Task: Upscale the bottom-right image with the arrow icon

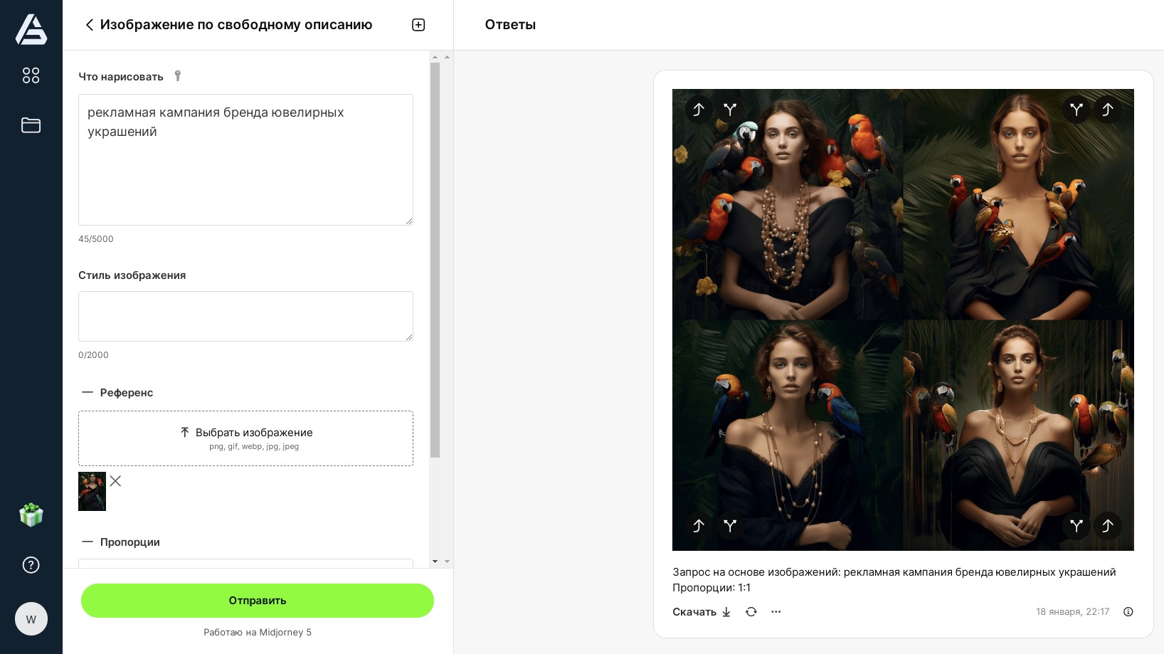Action: tap(1108, 526)
